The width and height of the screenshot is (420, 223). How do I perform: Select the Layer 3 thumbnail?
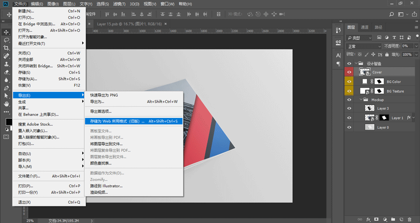(x=370, y=109)
